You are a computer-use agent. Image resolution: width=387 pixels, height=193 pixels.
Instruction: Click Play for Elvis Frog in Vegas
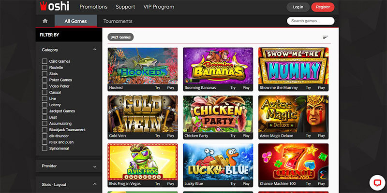pos(171,184)
